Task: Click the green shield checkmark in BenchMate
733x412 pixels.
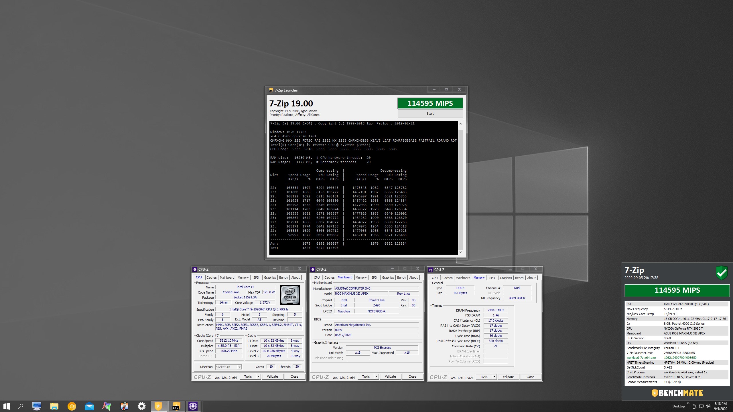Action: click(721, 273)
